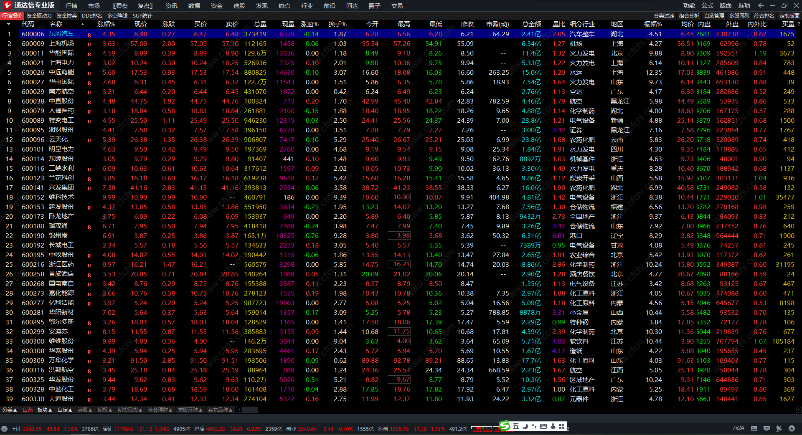Click the 分类过滤 button
The image size is (802, 435).
[x=664, y=16]
